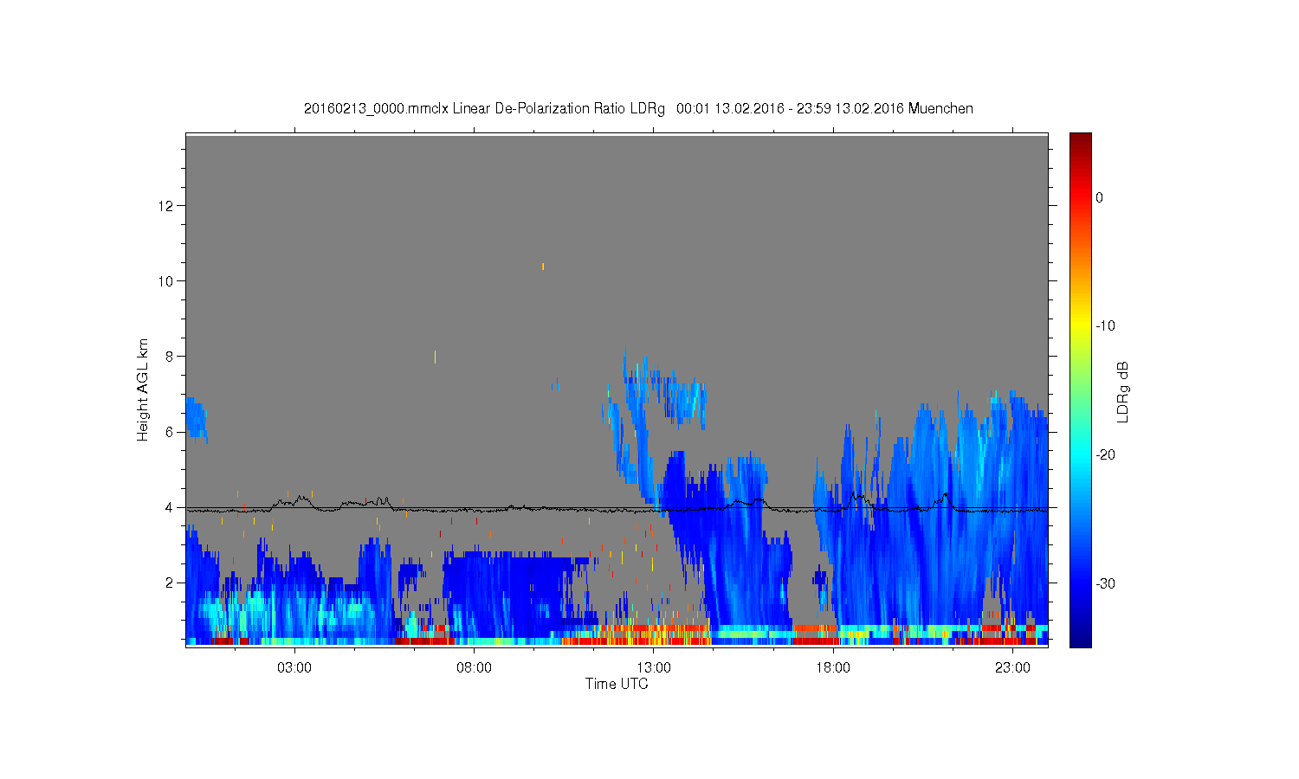
Task: Click the colorbar value -30
Action: [x=1105, y=584]
